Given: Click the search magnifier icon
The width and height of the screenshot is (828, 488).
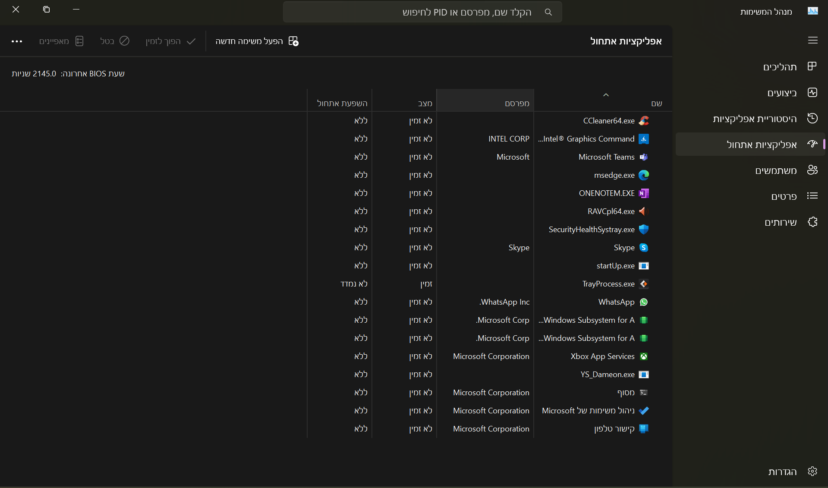Looking at the screenshot, I should 548,12.
